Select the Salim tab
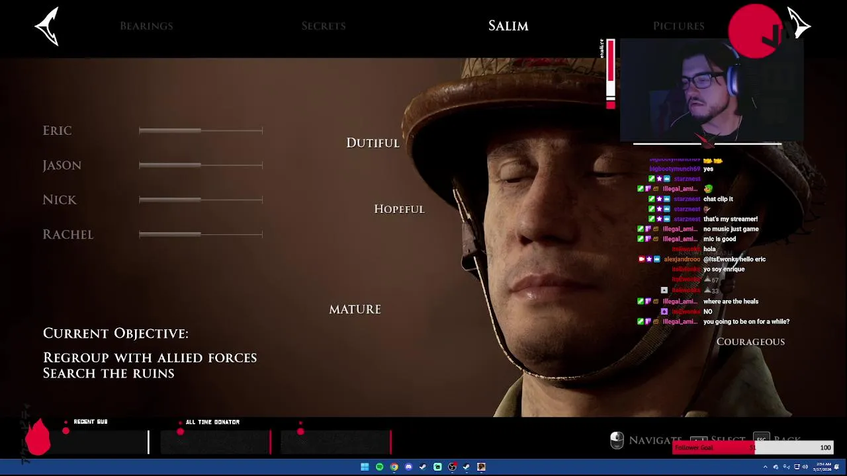 [508, 26]
